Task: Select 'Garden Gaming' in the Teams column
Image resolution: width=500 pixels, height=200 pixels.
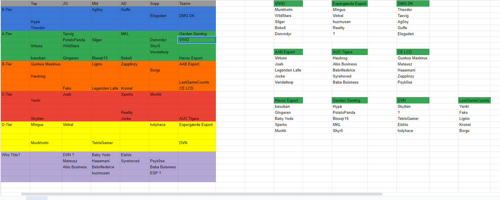Action: (x=197, y=34)
